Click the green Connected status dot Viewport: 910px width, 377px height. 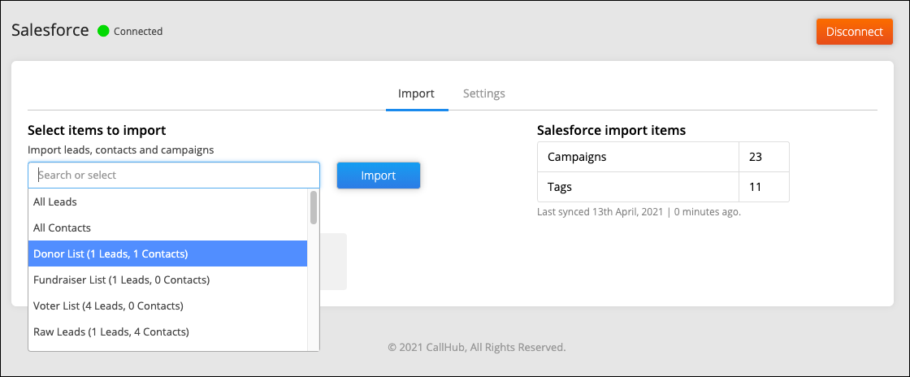(103, 31)
